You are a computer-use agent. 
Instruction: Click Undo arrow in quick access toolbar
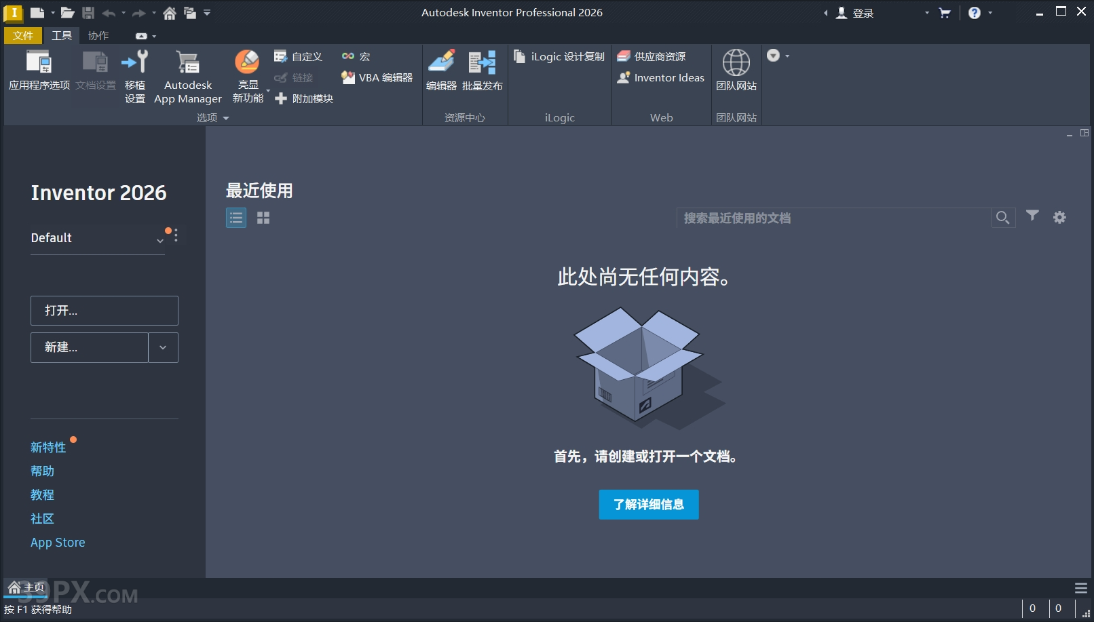click(x=108, y=13)
